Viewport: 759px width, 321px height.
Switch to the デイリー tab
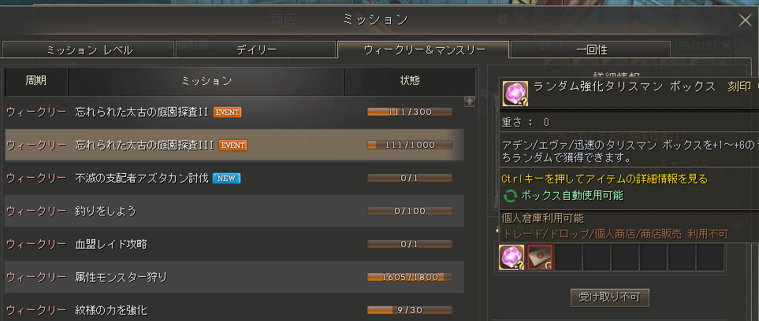click(256, 50)
